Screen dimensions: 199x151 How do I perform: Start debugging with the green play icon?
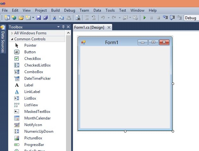(145, 18)
